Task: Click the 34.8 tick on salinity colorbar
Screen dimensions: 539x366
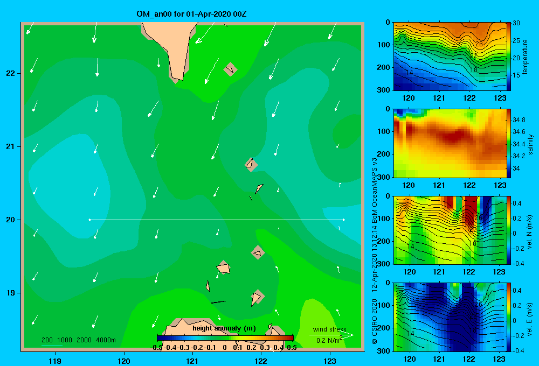Action: click(x=519, y=120)
